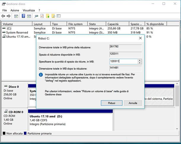
Task: Click the blue Help question mark icon
Action: 23,16
